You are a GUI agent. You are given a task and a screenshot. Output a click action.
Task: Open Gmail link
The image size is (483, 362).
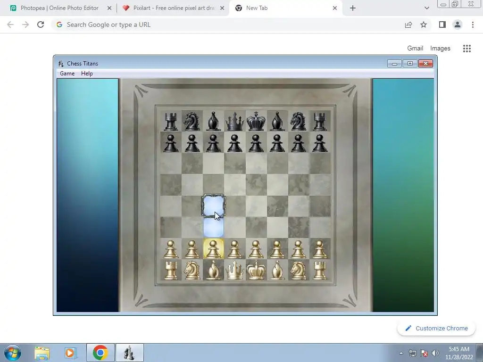click(415, 49)
